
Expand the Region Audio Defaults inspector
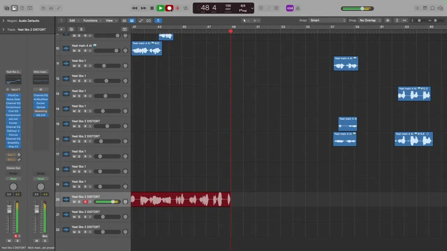tap(3, 21)
